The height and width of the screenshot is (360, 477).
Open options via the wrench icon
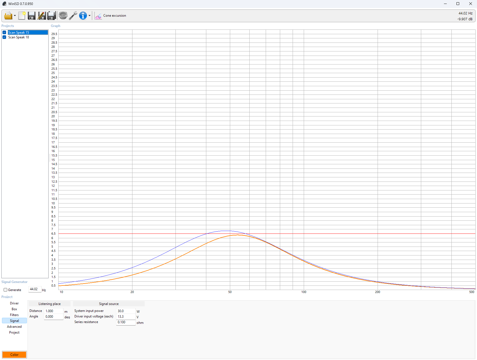click(x=73, y=16)
